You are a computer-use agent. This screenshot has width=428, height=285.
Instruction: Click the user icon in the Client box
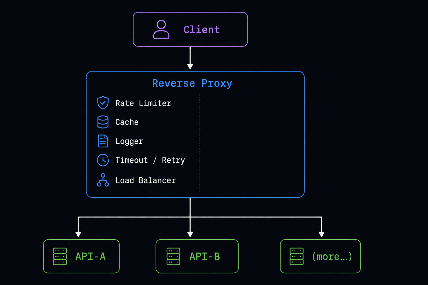point(161,29)
